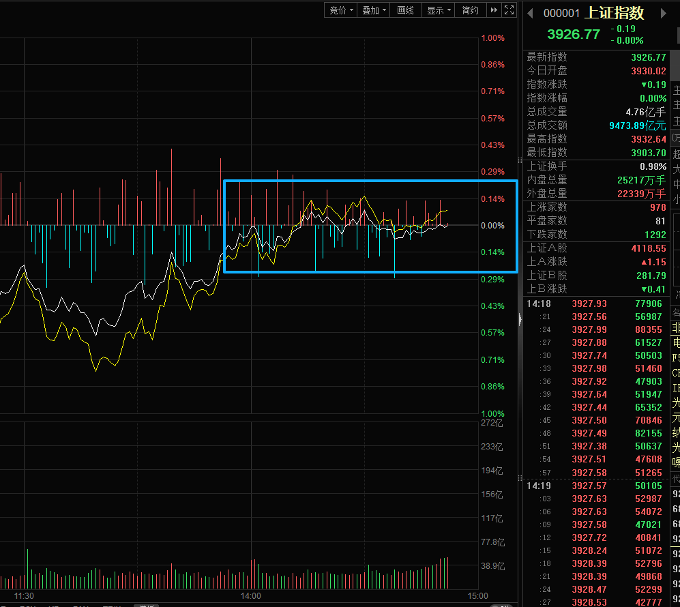Click stock code 000001
The height and width of the screenshot is (607, 680).
[561, 14]
